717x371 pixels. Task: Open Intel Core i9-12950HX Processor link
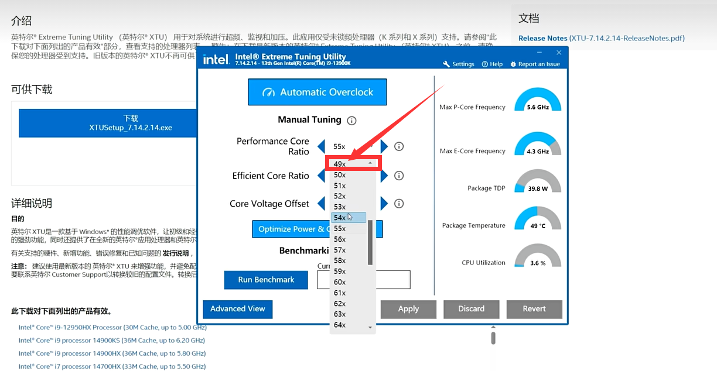tap(112, 327)
